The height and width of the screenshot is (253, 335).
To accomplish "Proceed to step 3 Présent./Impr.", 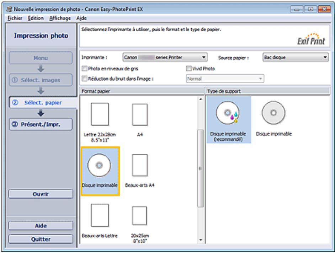I will tap(41, 124).
